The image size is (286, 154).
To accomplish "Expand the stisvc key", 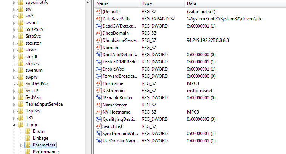I will coord(14,50).
